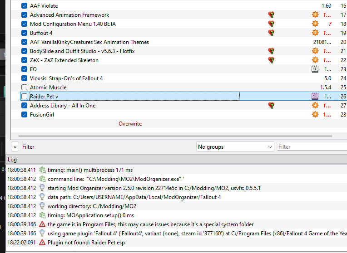Click gear icon beside timing main() entry
The width and height of the screenshot is (347, 253).
pyautogui.click(x=42, y=170)
